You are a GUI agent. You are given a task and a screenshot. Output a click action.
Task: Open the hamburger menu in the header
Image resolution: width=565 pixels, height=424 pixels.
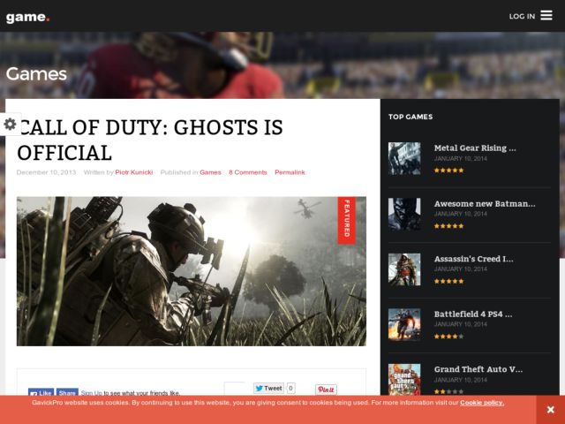(546, 15)
